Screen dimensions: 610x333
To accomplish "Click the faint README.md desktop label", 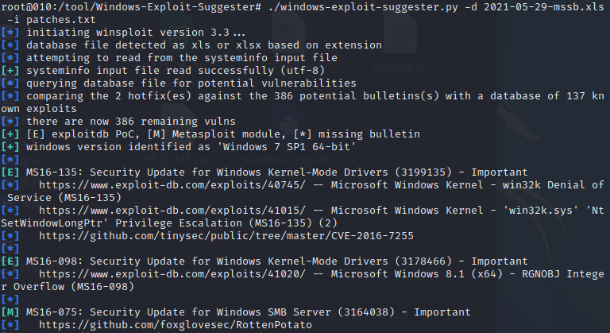I will click(x=178, y=160).
